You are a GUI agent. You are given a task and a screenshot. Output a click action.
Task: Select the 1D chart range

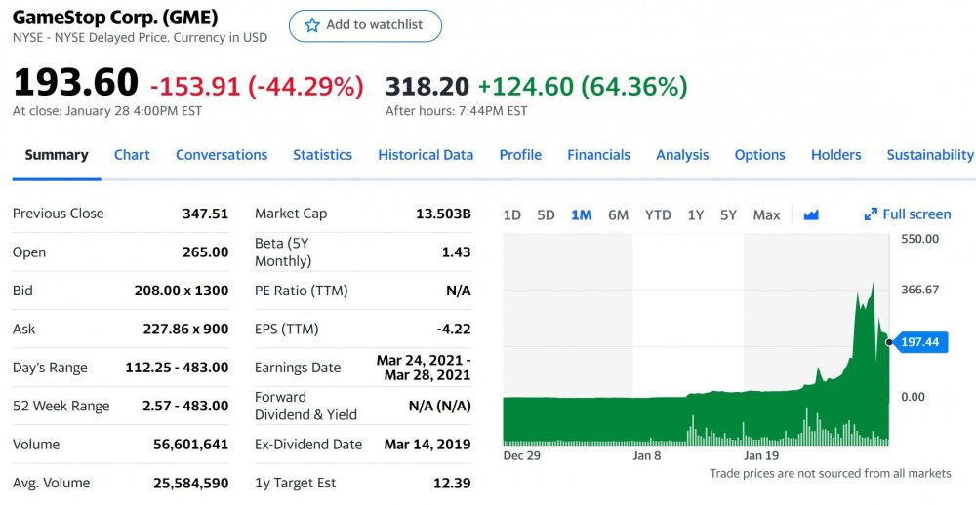point(511,214)
